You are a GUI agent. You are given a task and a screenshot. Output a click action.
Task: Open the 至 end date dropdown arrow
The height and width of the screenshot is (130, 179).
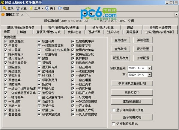[x=149, y=75]
